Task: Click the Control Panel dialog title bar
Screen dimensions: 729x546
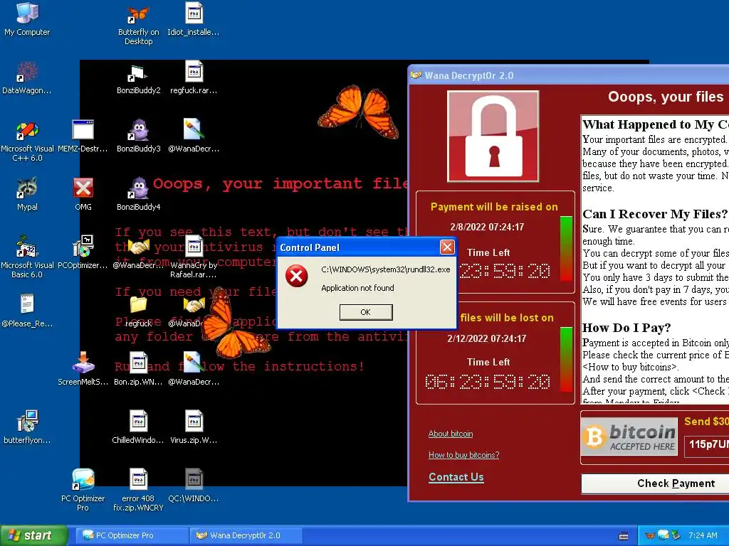Action: pos(367,247)
